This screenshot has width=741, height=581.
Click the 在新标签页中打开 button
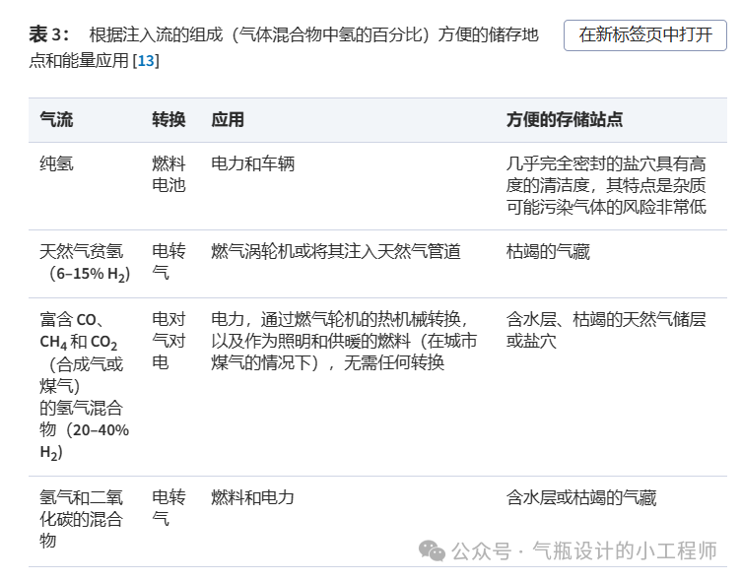coord(645,35)
